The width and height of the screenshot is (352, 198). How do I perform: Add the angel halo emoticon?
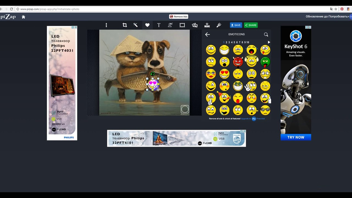(x=251, y=62)
